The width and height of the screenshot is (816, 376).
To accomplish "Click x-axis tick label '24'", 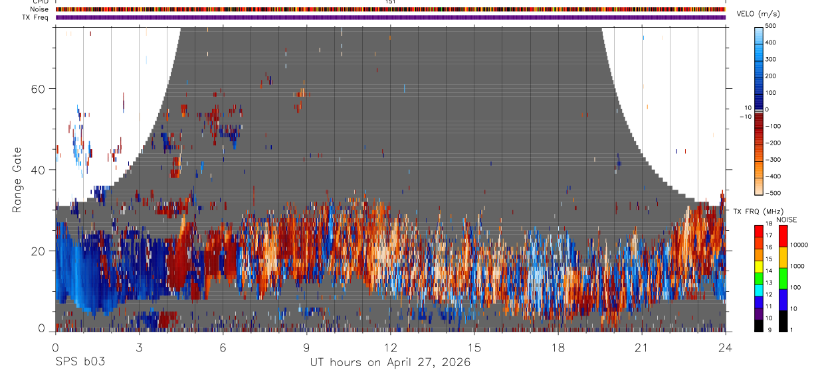I will point(725,347).
